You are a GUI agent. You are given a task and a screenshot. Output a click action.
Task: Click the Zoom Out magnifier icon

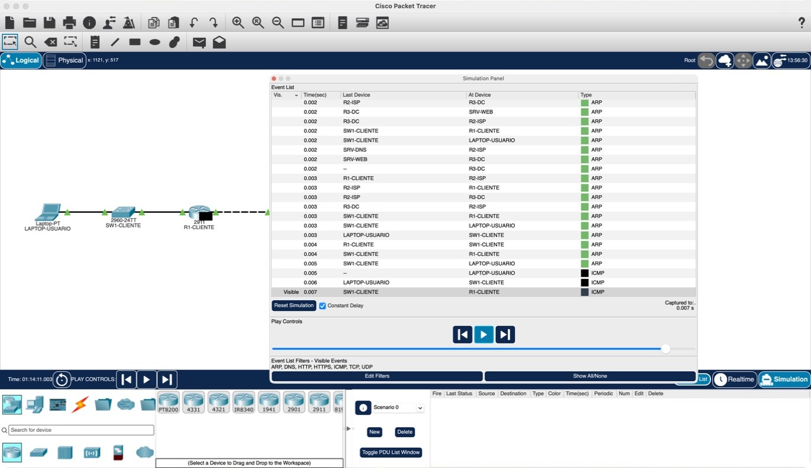pyautogui.click(x=278, y=22)
